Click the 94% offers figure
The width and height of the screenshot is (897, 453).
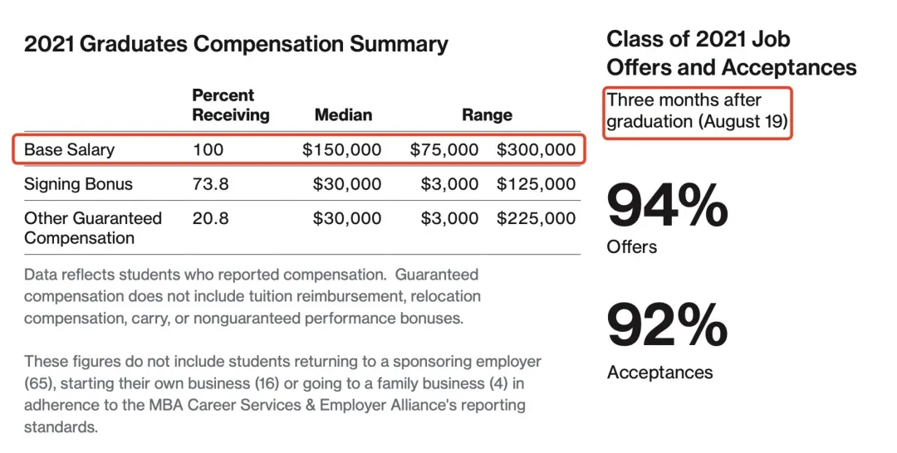(667, 207)
